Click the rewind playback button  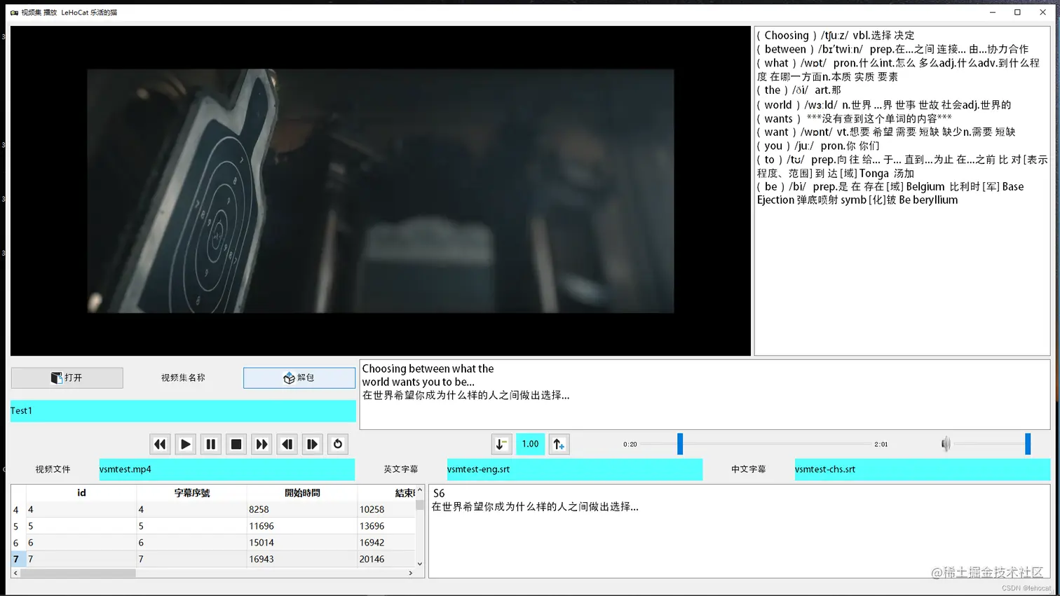click(x=160, y=444)
